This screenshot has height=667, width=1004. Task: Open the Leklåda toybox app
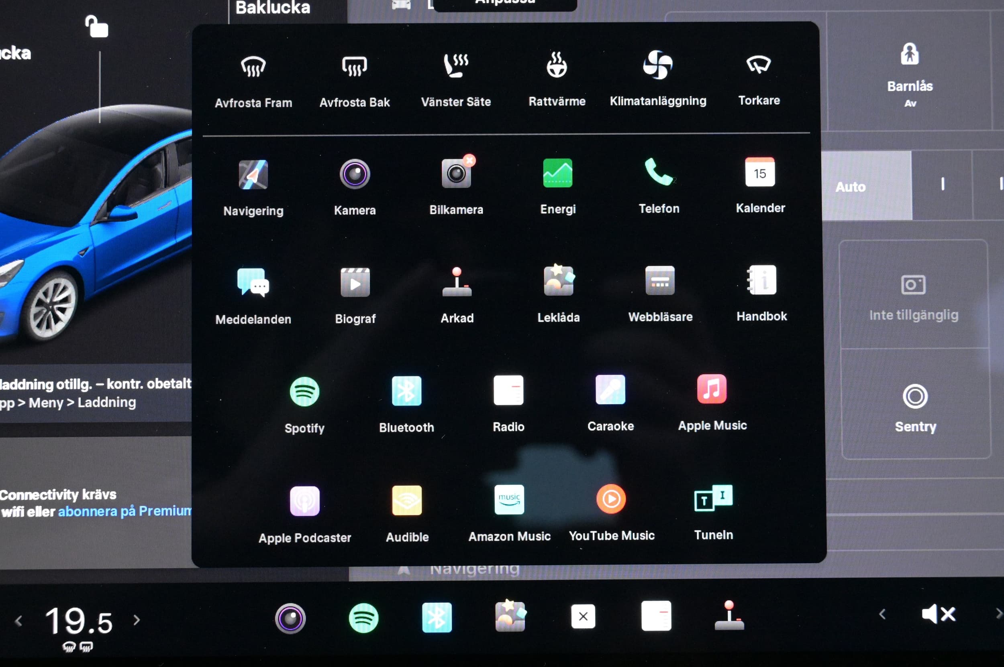[559, 294]
